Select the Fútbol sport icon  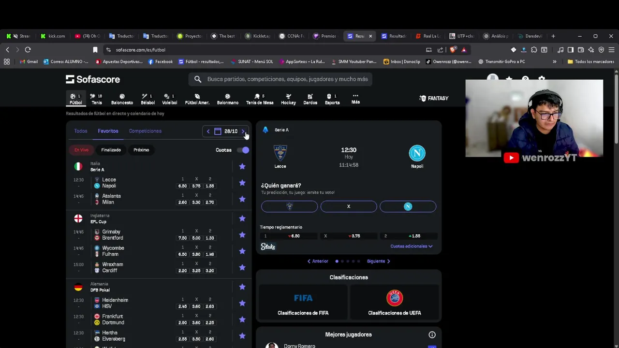75,99
